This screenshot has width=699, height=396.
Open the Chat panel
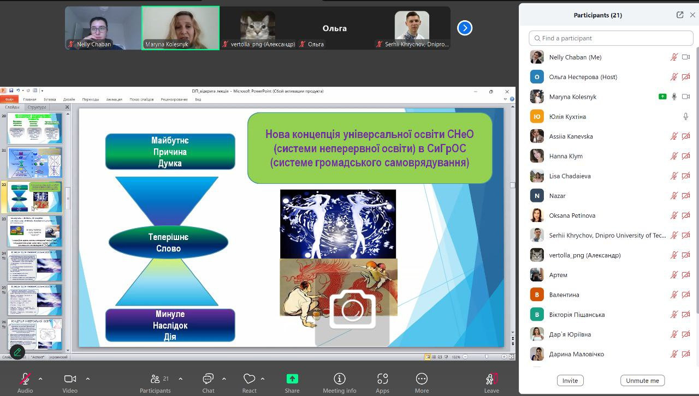(x=208, y=379)
